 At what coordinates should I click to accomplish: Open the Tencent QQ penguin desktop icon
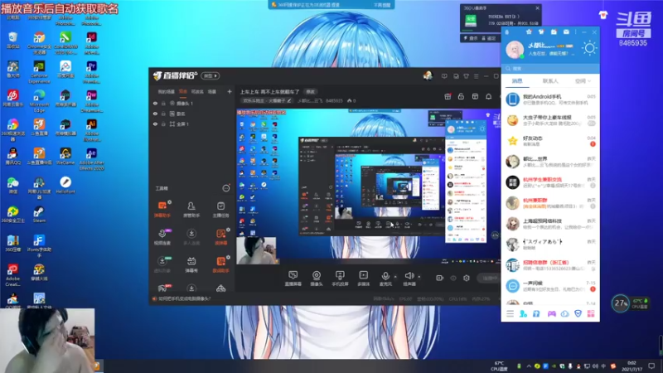[x=12, y=156]
